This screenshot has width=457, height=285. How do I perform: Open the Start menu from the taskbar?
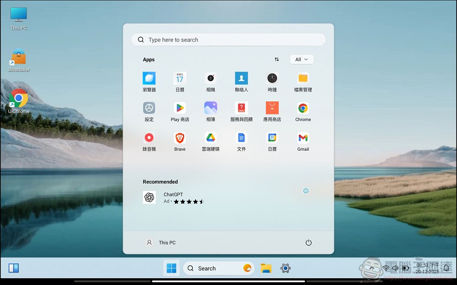[171, 268]
